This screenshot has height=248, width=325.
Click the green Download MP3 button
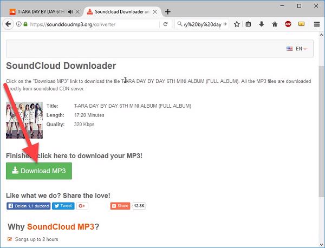[x=39, y=171]
